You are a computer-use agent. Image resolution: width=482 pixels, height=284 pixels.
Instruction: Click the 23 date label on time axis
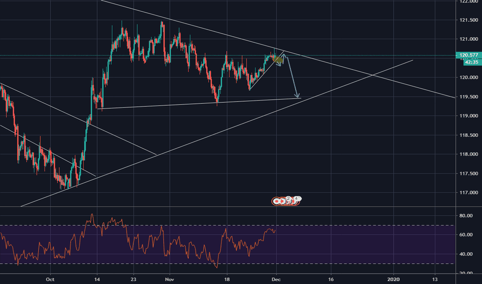(x=133, y=279)
